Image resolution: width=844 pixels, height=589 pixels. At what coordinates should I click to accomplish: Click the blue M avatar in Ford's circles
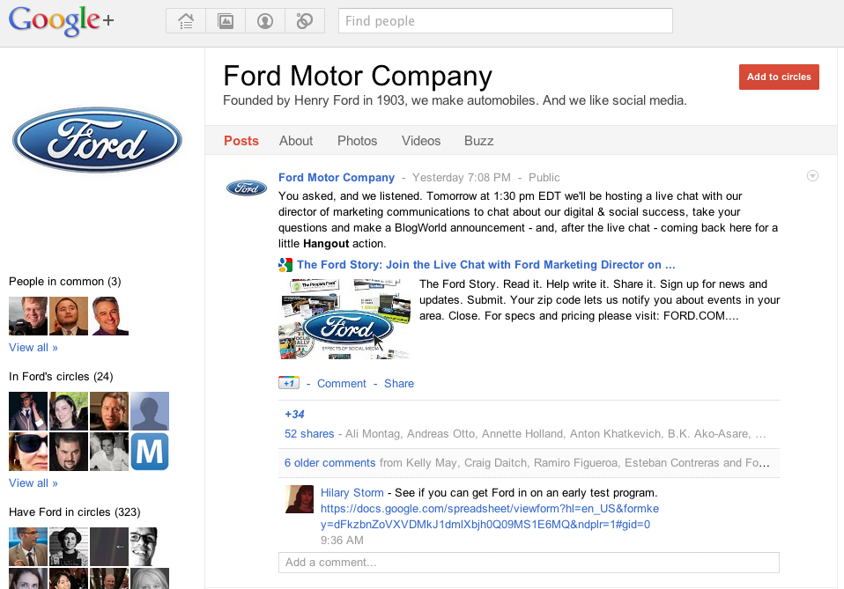150,452
